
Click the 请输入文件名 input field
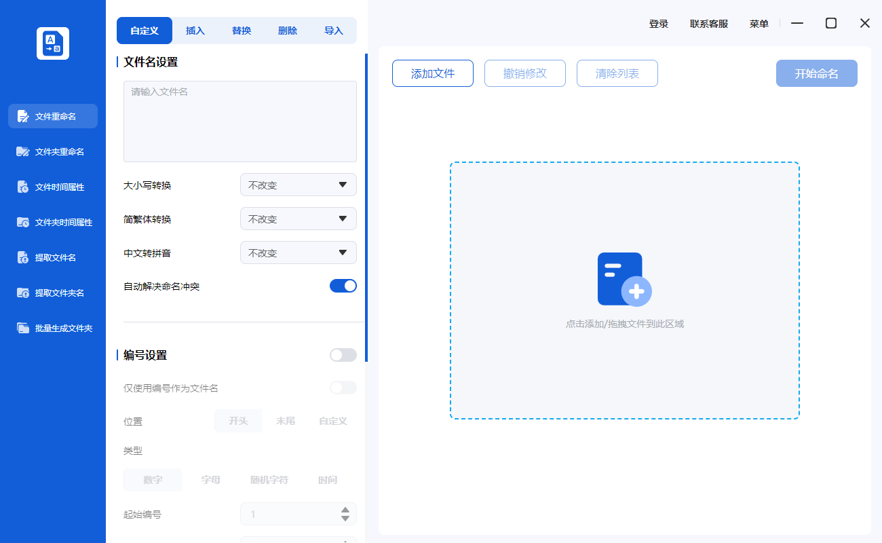pyautogui.click(x=239, y=121)
